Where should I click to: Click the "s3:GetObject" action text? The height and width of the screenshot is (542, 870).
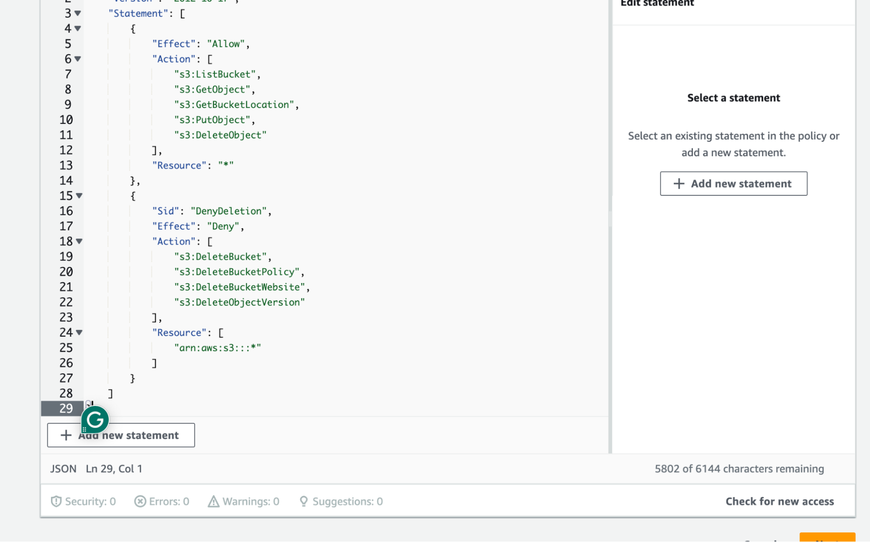tap(212, 90)
